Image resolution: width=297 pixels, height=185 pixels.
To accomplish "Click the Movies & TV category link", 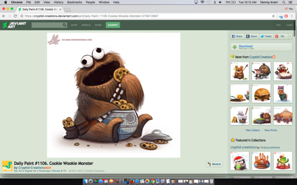I will [x=59, y=171].
